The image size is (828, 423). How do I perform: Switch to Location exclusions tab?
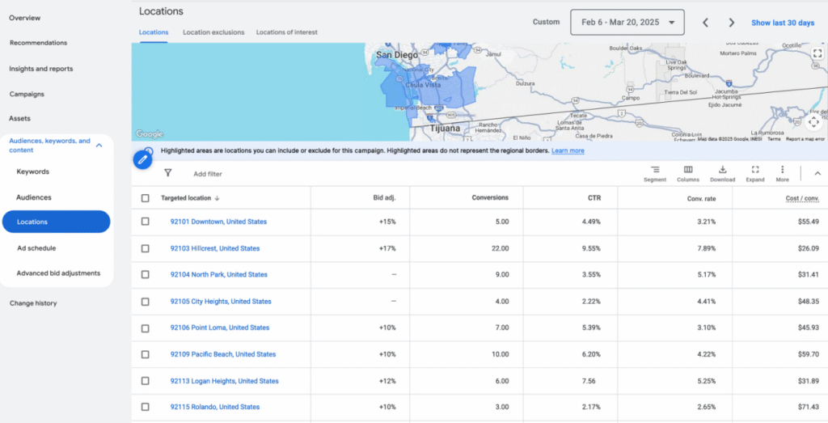[x=213, y=32]
